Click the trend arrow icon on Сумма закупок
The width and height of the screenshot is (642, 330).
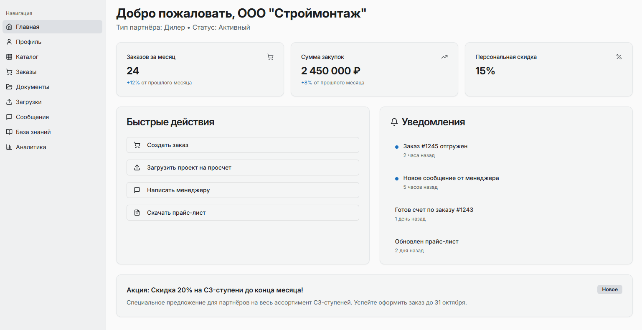444,56
